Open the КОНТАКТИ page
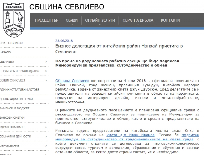The image size is (204, 155). pyautogui.click(x=170, y=20)
